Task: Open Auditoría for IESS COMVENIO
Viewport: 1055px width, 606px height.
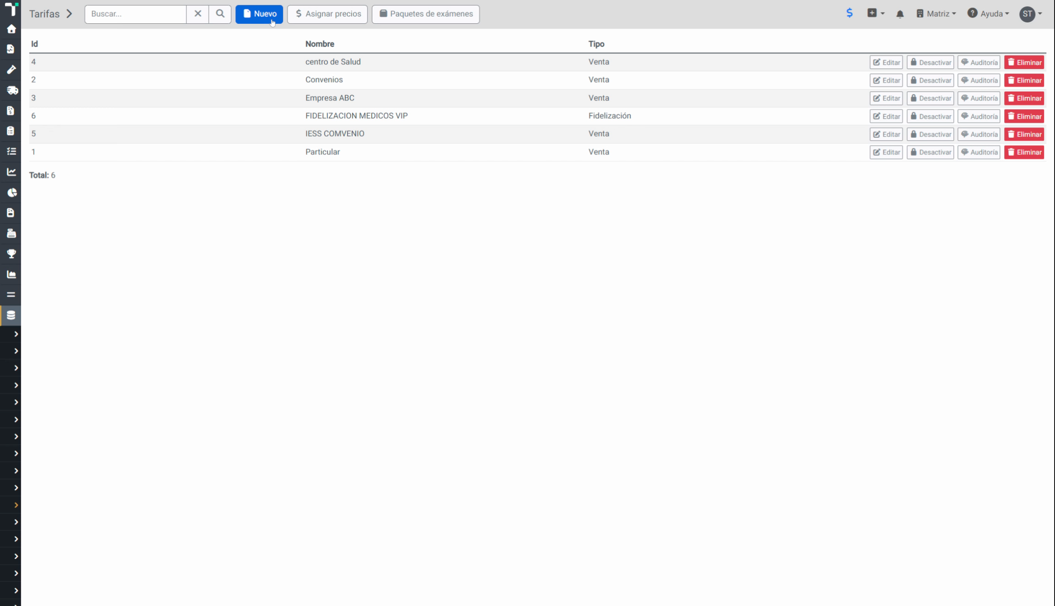Action: point(979,134)
